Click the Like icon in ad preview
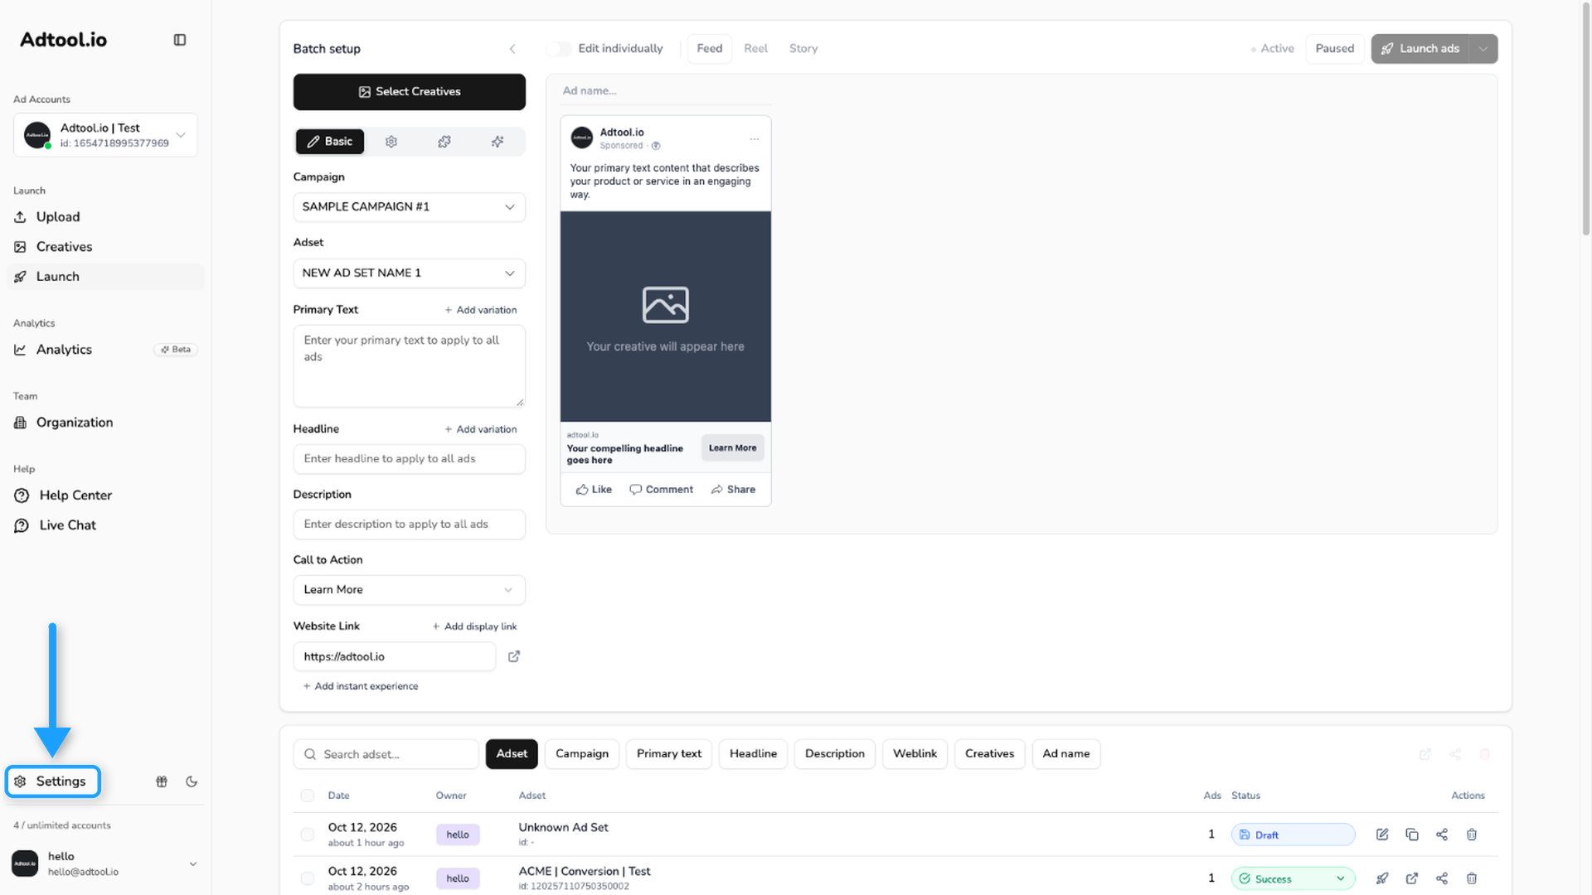This screenshot has height=895, width=1592. coord(582,490)
